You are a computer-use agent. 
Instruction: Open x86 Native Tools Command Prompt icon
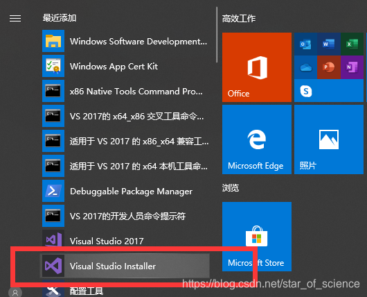[53, 91]
